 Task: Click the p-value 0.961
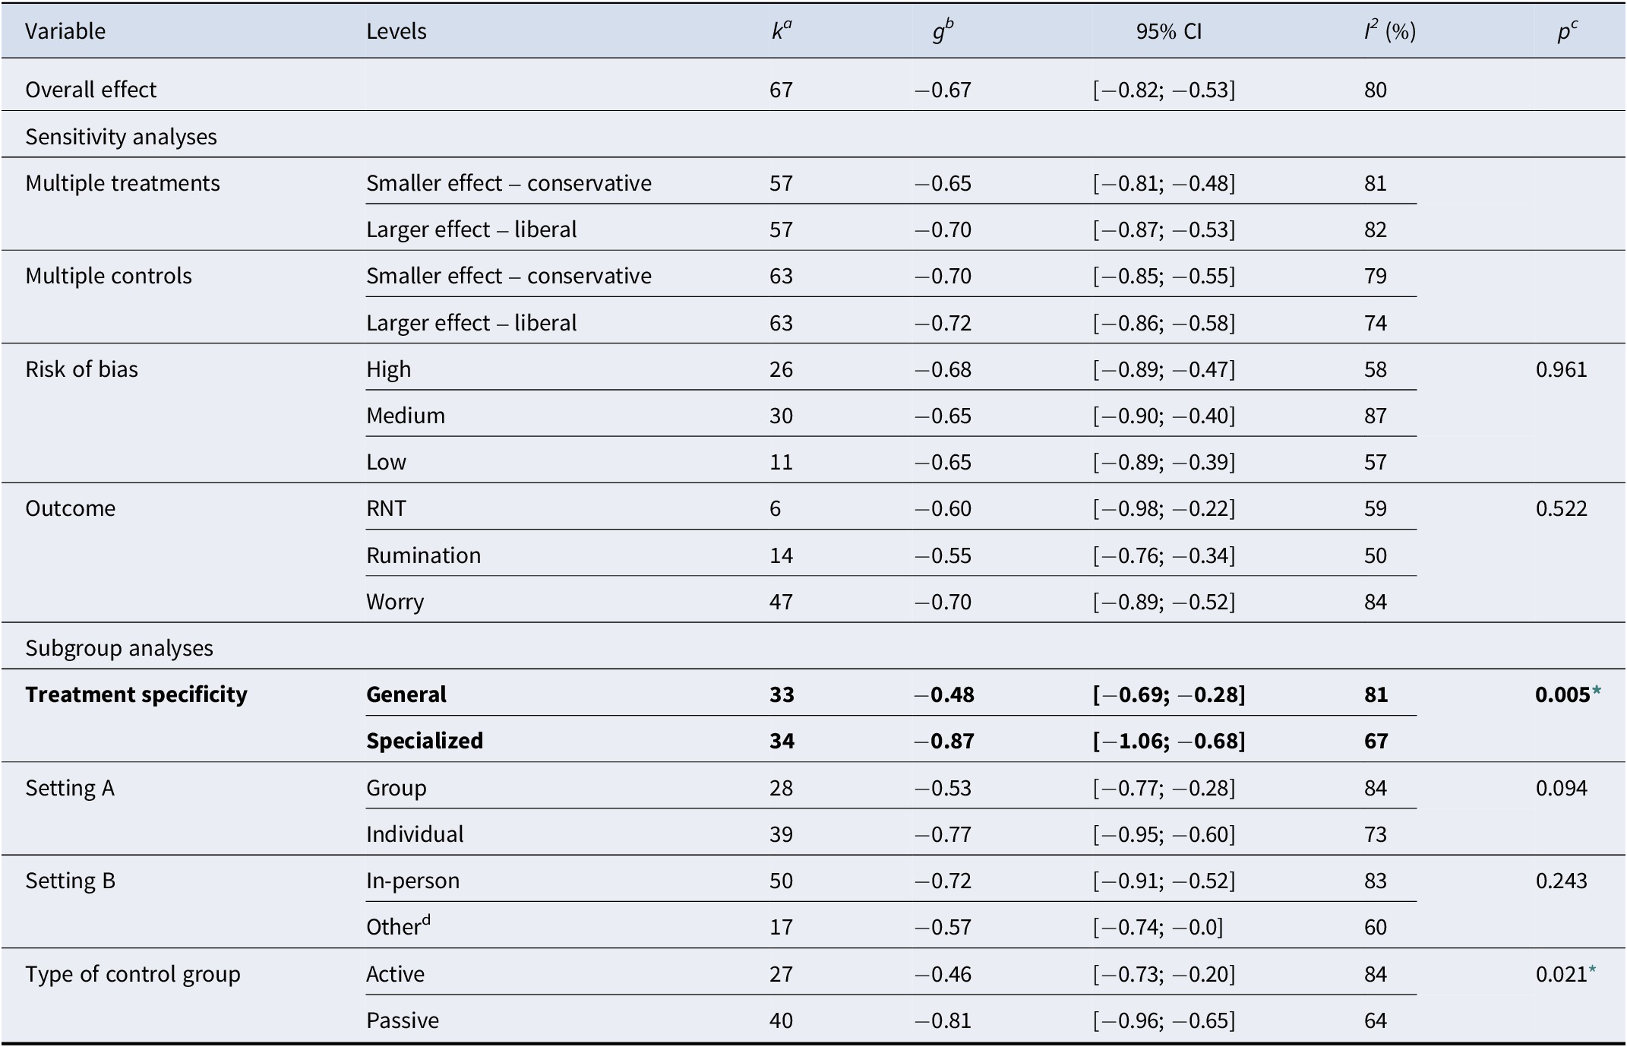click(1561, 369)
